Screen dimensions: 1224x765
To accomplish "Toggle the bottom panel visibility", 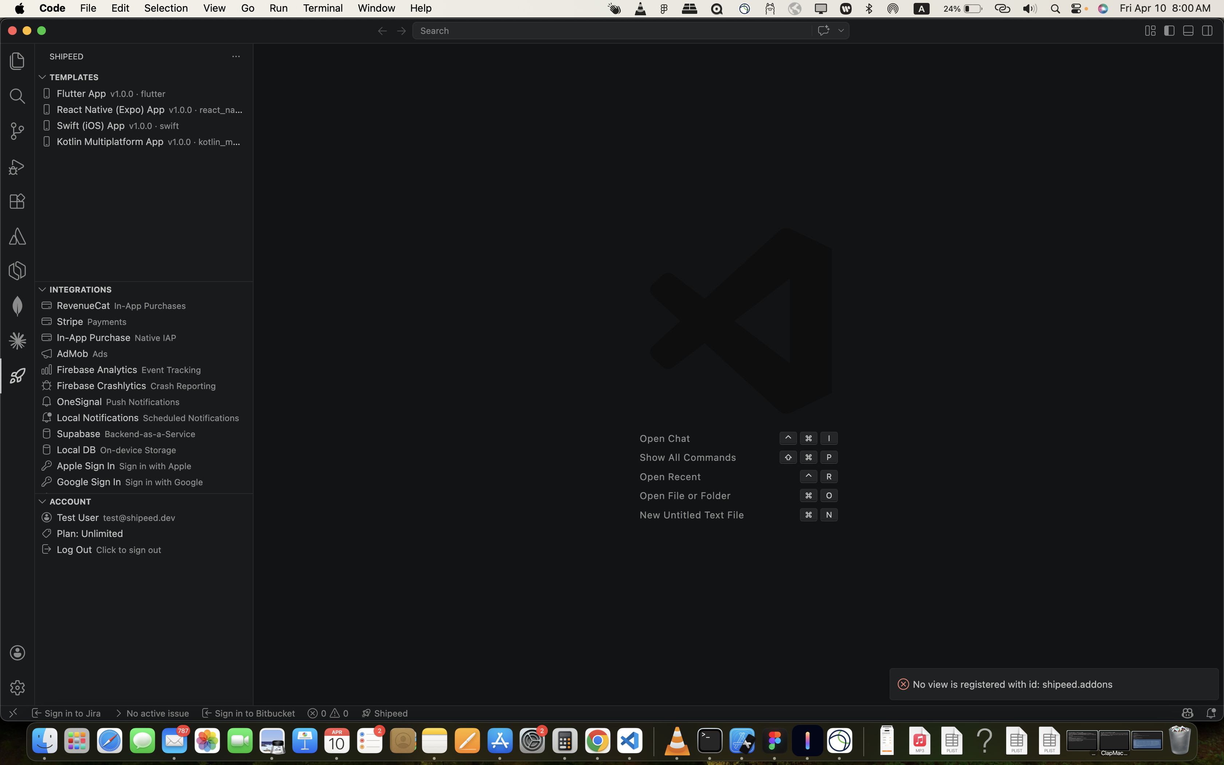I will 1188,31.
